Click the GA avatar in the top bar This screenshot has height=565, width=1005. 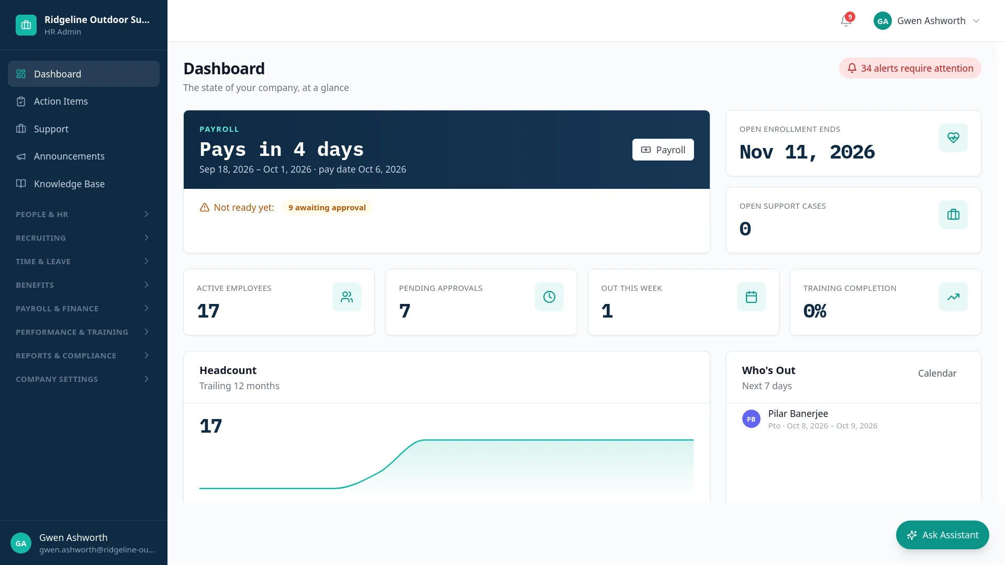click(883, 21)
